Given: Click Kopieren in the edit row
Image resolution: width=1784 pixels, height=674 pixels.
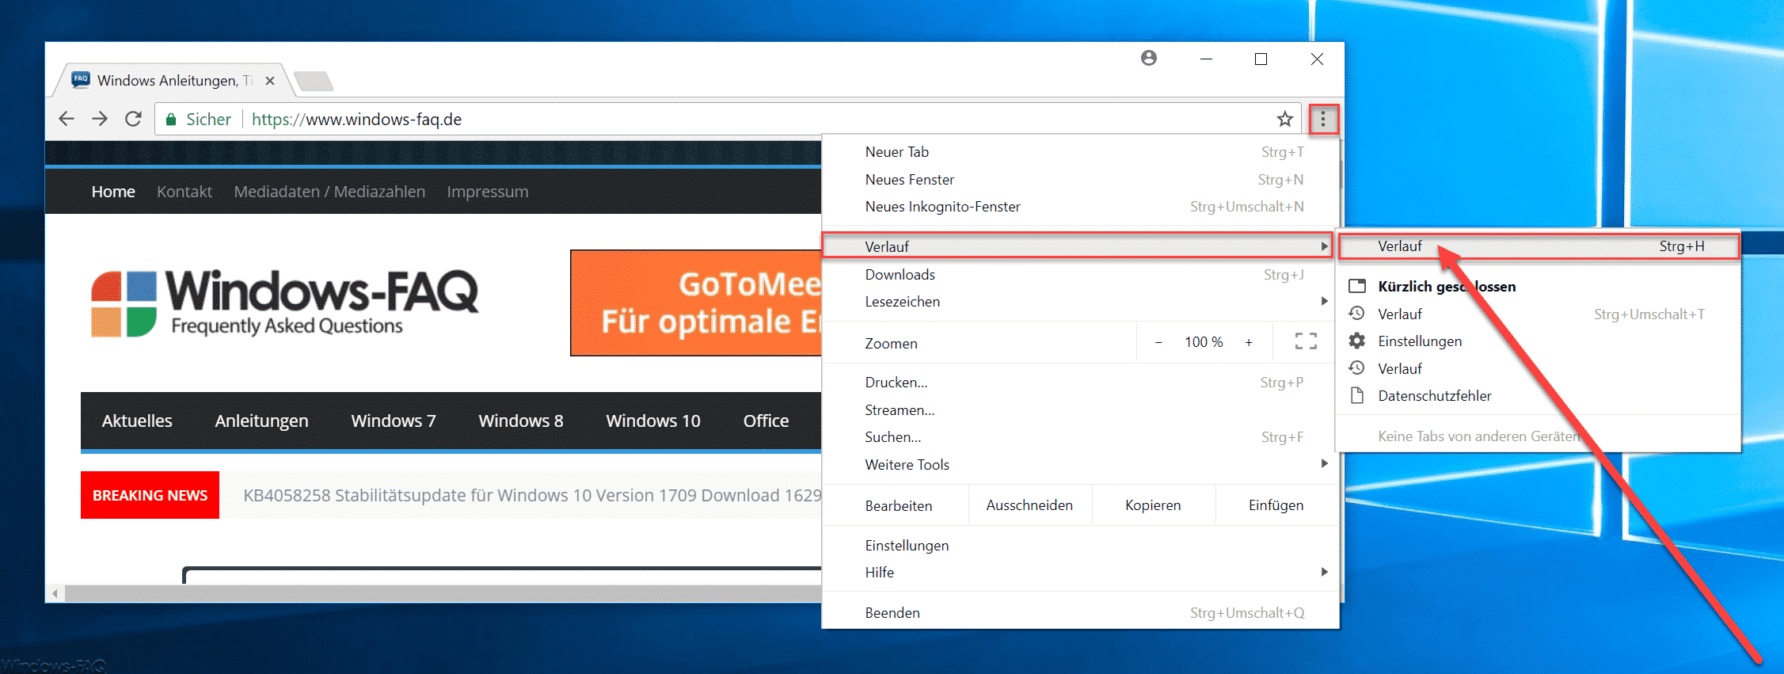Looking at the screenshot, I should (1153, 505).
